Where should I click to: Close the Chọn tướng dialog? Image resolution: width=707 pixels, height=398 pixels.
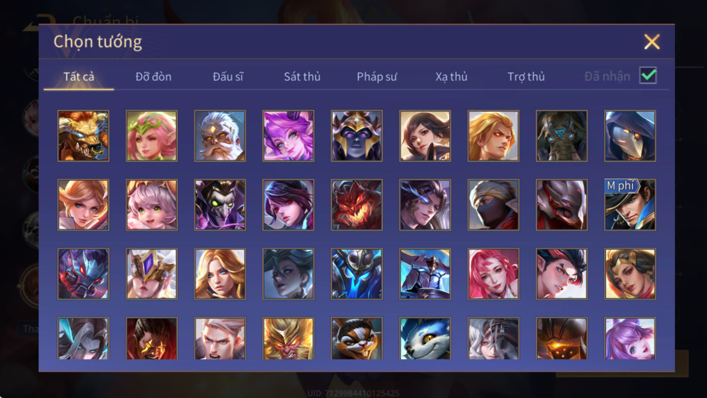[652, 42]
